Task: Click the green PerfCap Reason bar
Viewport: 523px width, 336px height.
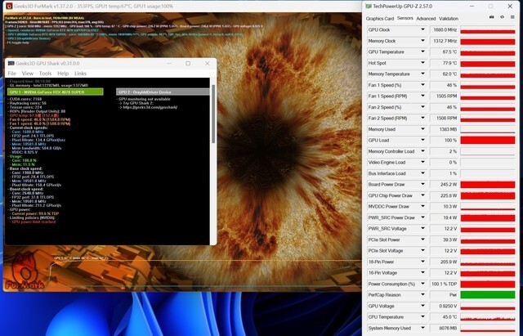Action: (x=488, y=294)
